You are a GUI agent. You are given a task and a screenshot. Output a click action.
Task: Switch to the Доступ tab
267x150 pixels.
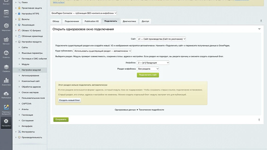[x=145, y=21]
